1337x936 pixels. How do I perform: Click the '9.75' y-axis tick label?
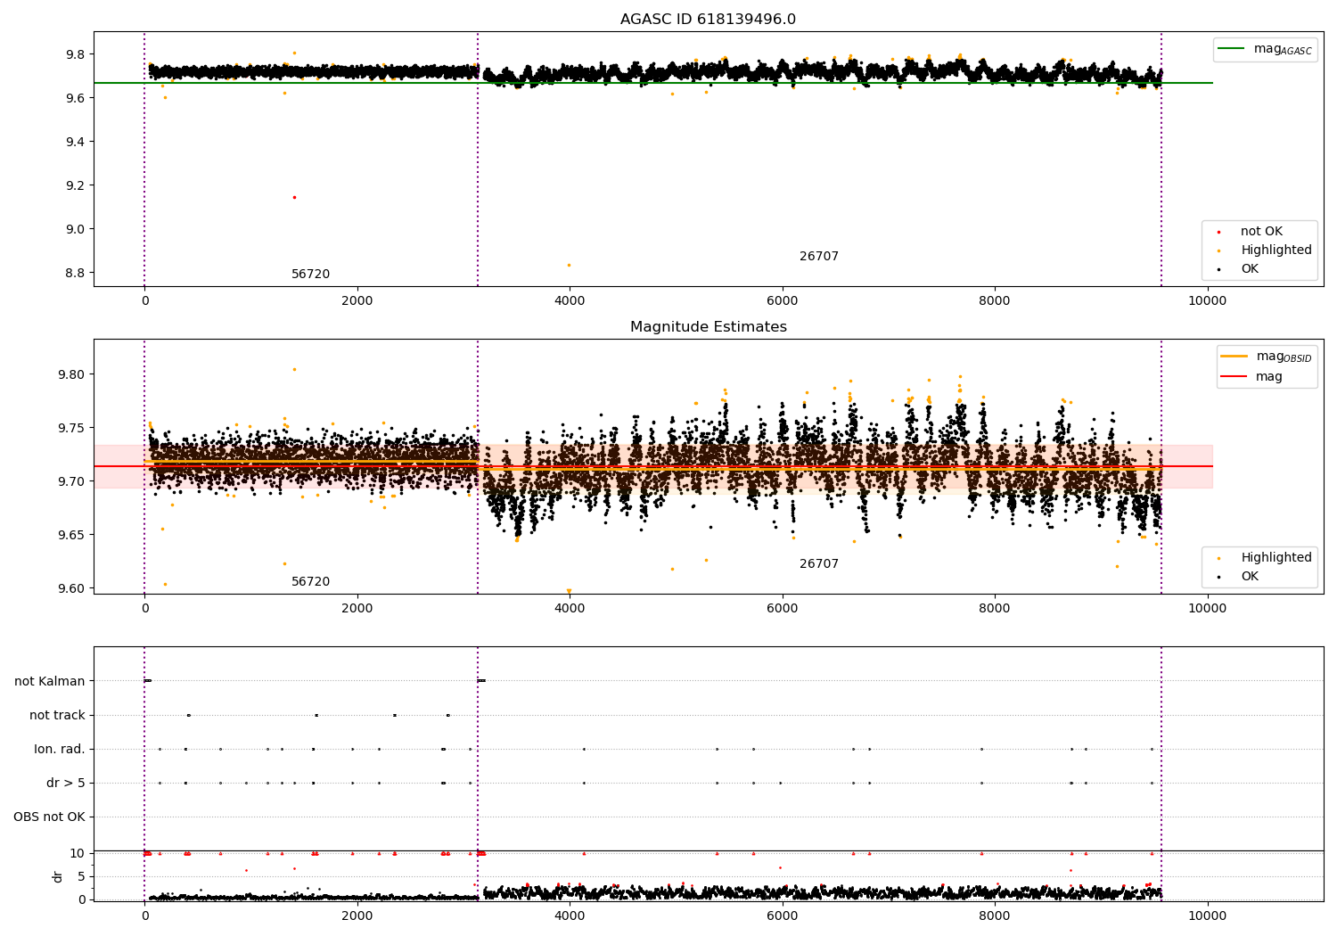pos(72,428)
